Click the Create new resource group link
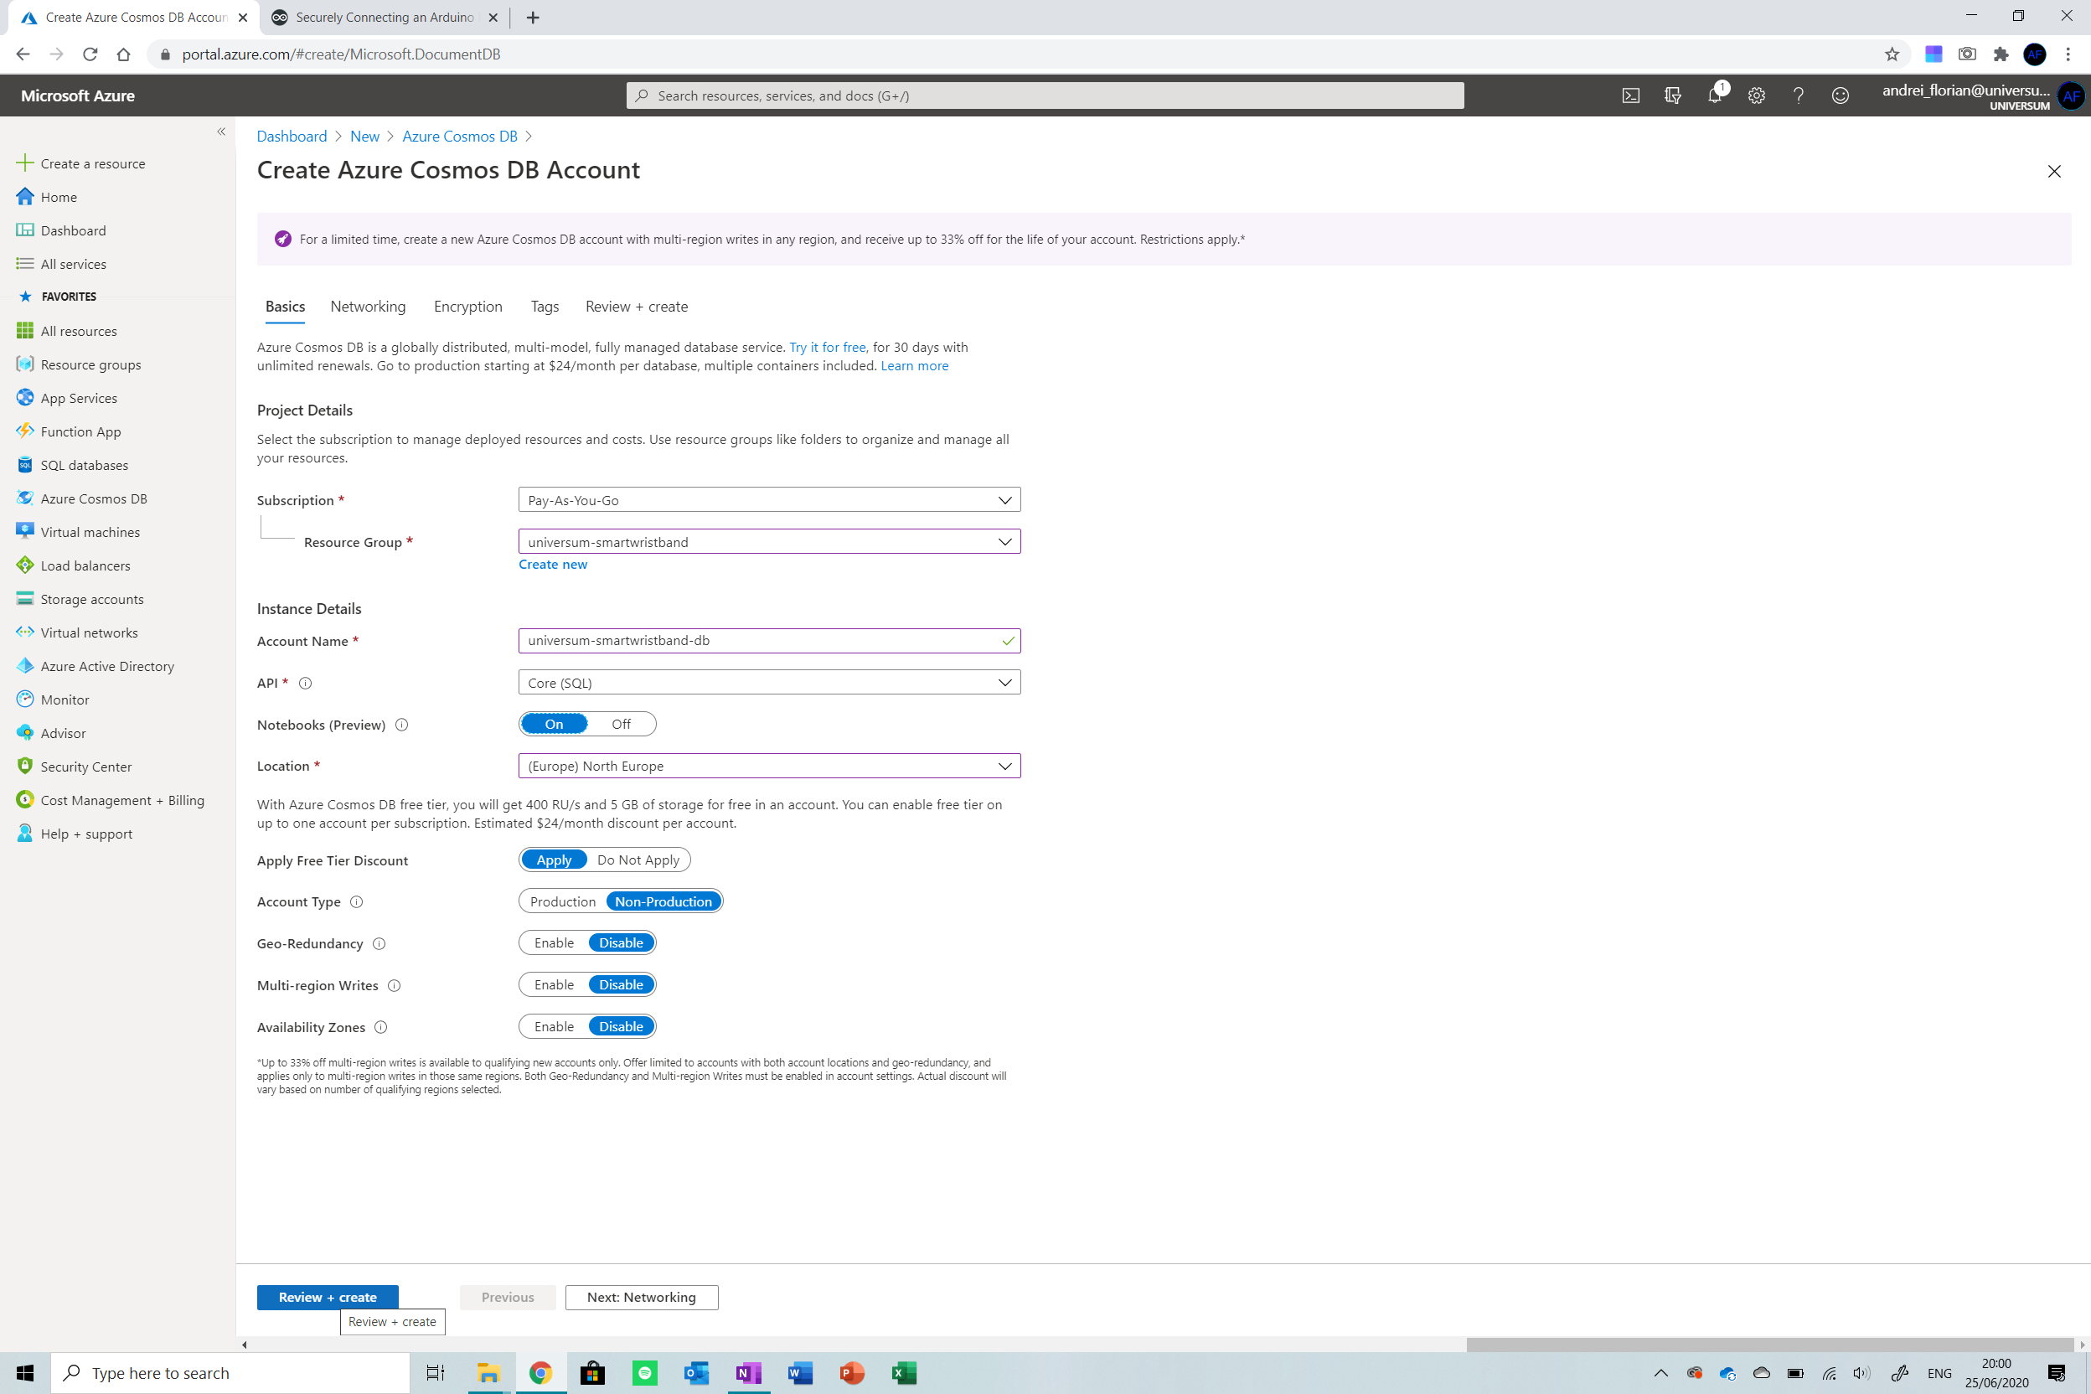 [552, 565]
